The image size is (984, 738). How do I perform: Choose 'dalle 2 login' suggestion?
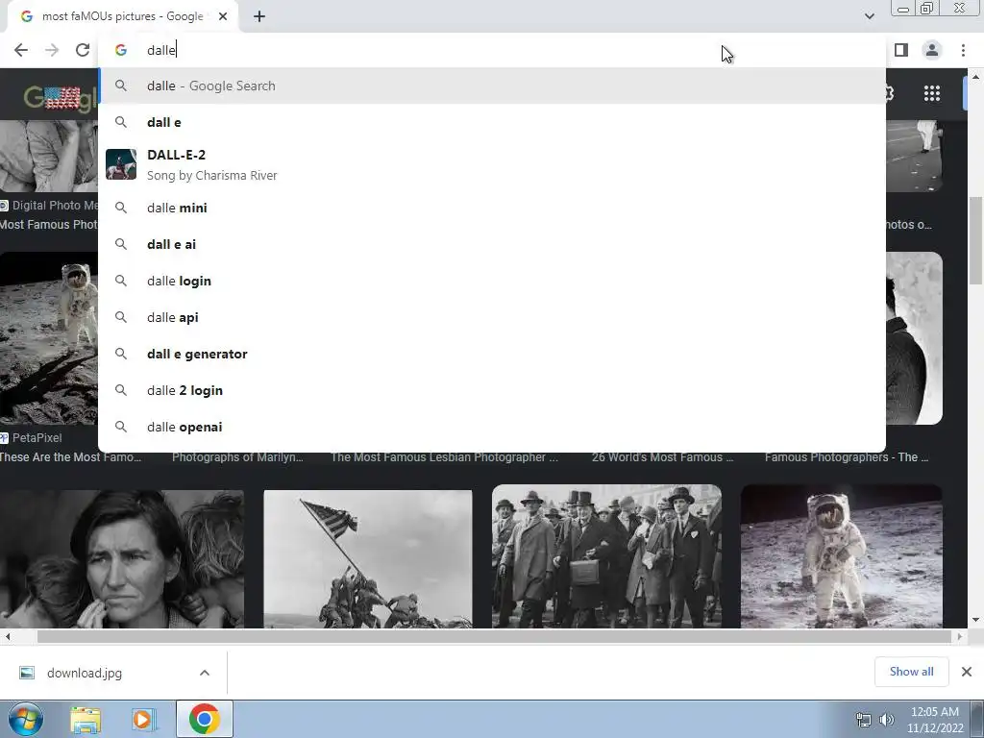pos(492,390)
